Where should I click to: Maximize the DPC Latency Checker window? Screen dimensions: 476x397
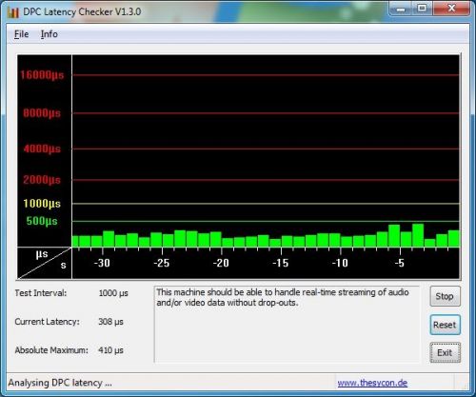pyautogui.click(x=422, y=9)
